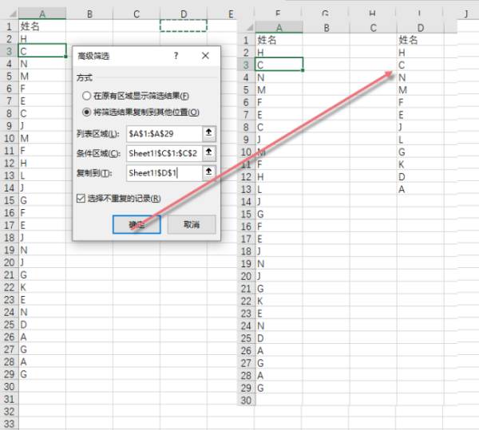Screen dimensions: 479x430
Task: Click result cell D12 containing D
Action: (x=421, y=176)
